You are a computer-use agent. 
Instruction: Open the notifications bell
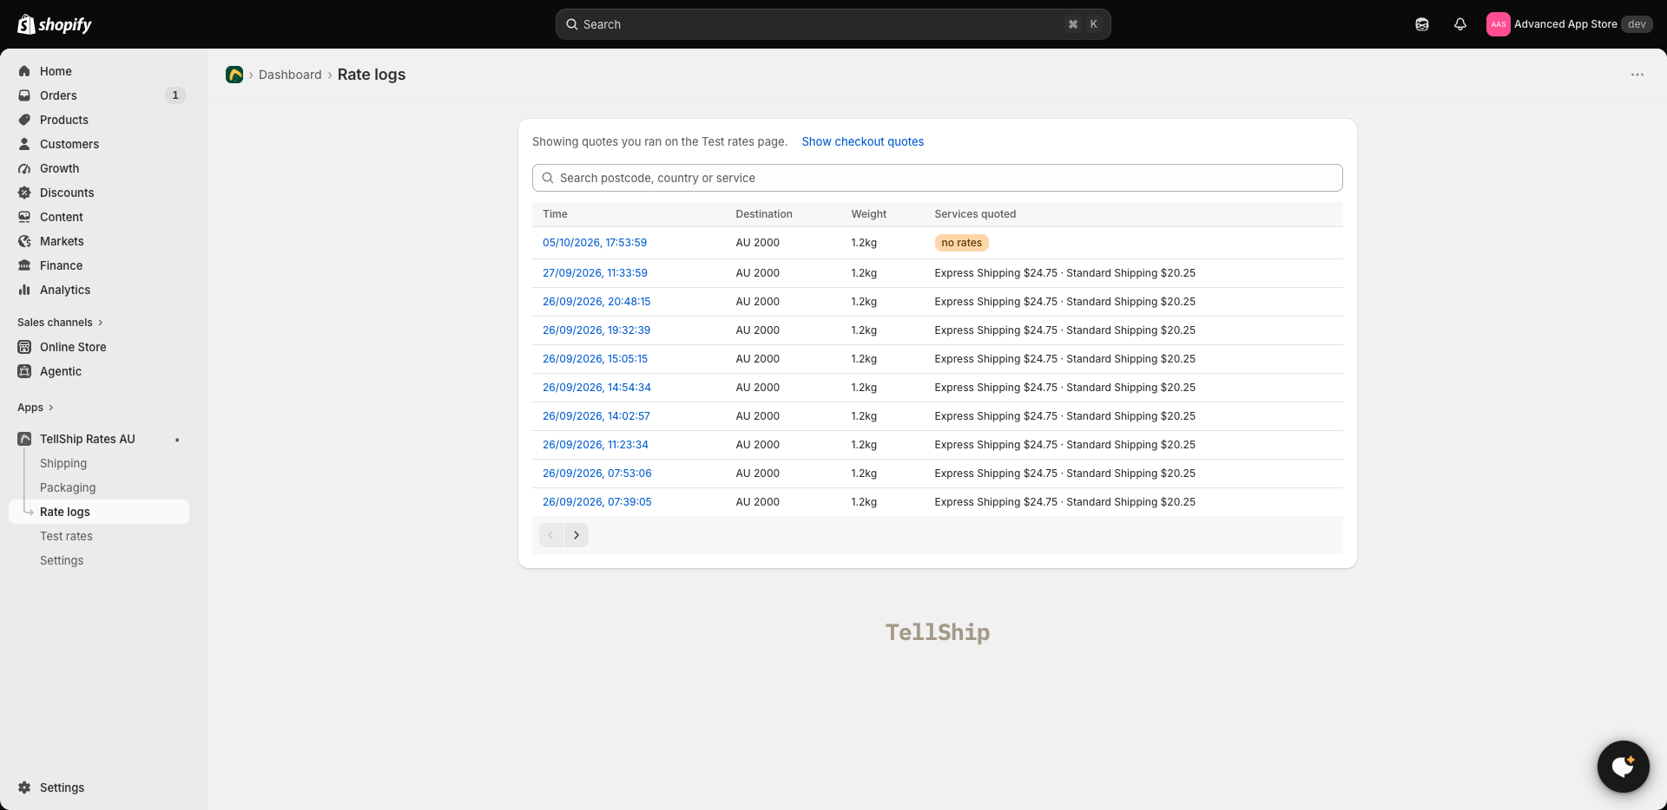click(1460, 24)
